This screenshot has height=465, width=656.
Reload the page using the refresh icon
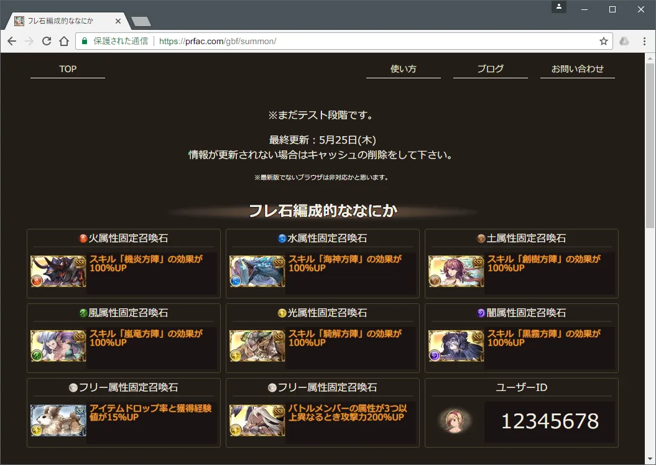click(47, 41)
